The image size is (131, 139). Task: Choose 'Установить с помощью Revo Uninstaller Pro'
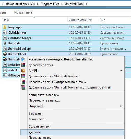point(72,59)
